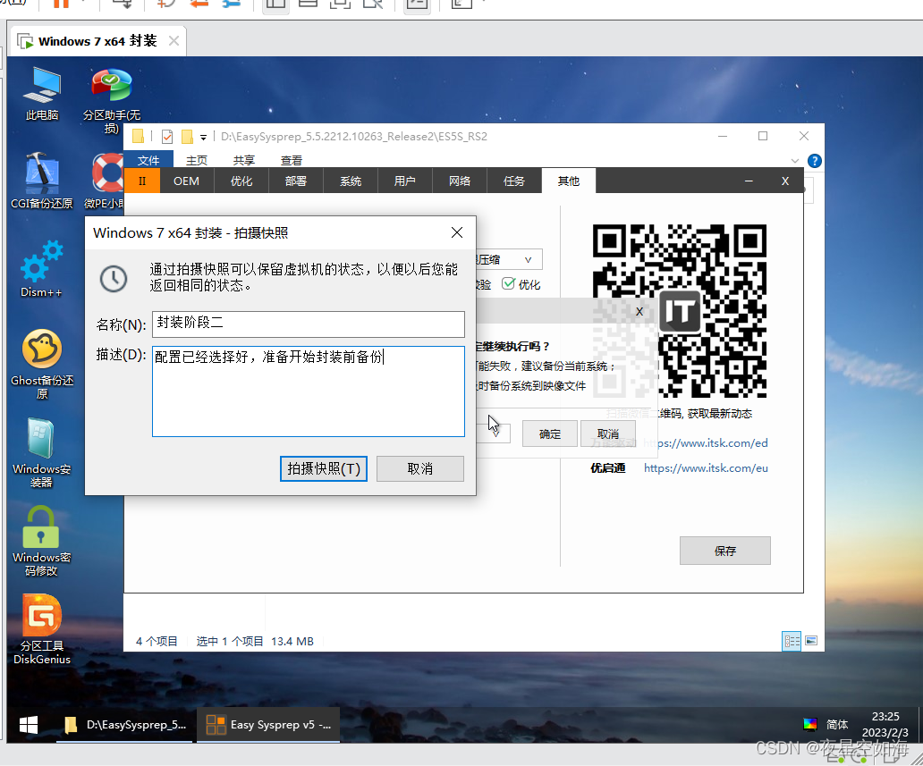Select the Windows 7 x64 封装 VM tab
This screenshot has width=923, height=766.
coord(97,41)
